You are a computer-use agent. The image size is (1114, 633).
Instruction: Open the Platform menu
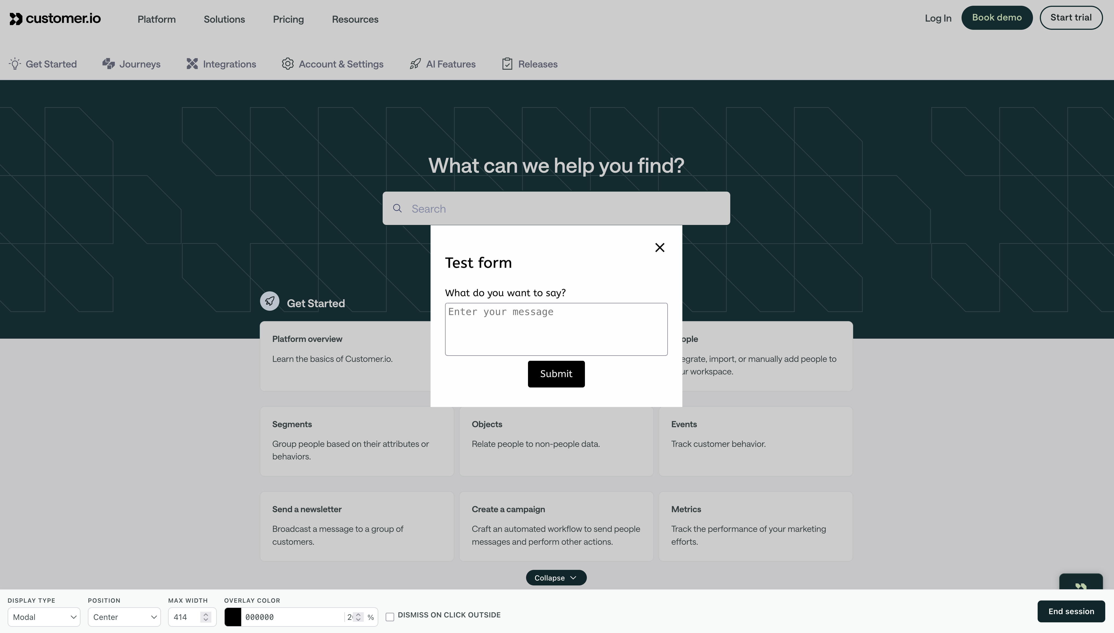[x=156, y=19]
